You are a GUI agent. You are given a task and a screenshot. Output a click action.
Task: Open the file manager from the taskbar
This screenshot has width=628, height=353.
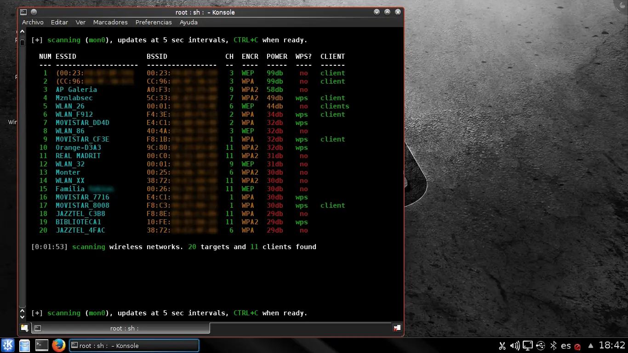coord(24,345)
